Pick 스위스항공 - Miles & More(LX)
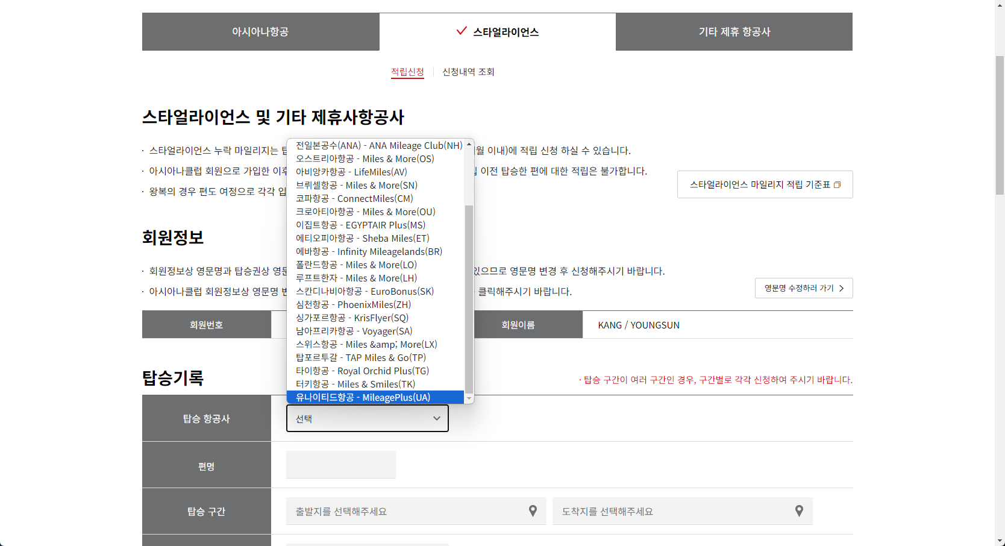Image resolution: width=1005 pixels, height=546 pixels. click(x=375, y=344)
